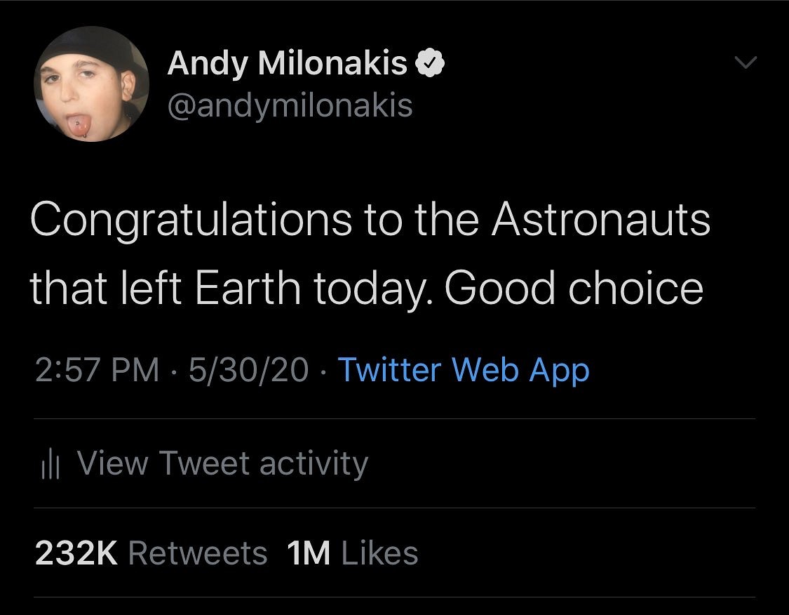Image resolution: width=789 pixels, height=615 pixels.
Task: Click the Likes label
Action: pos(379,553)
